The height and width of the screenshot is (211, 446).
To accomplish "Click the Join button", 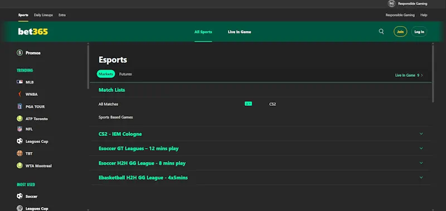I will point(400,32).
